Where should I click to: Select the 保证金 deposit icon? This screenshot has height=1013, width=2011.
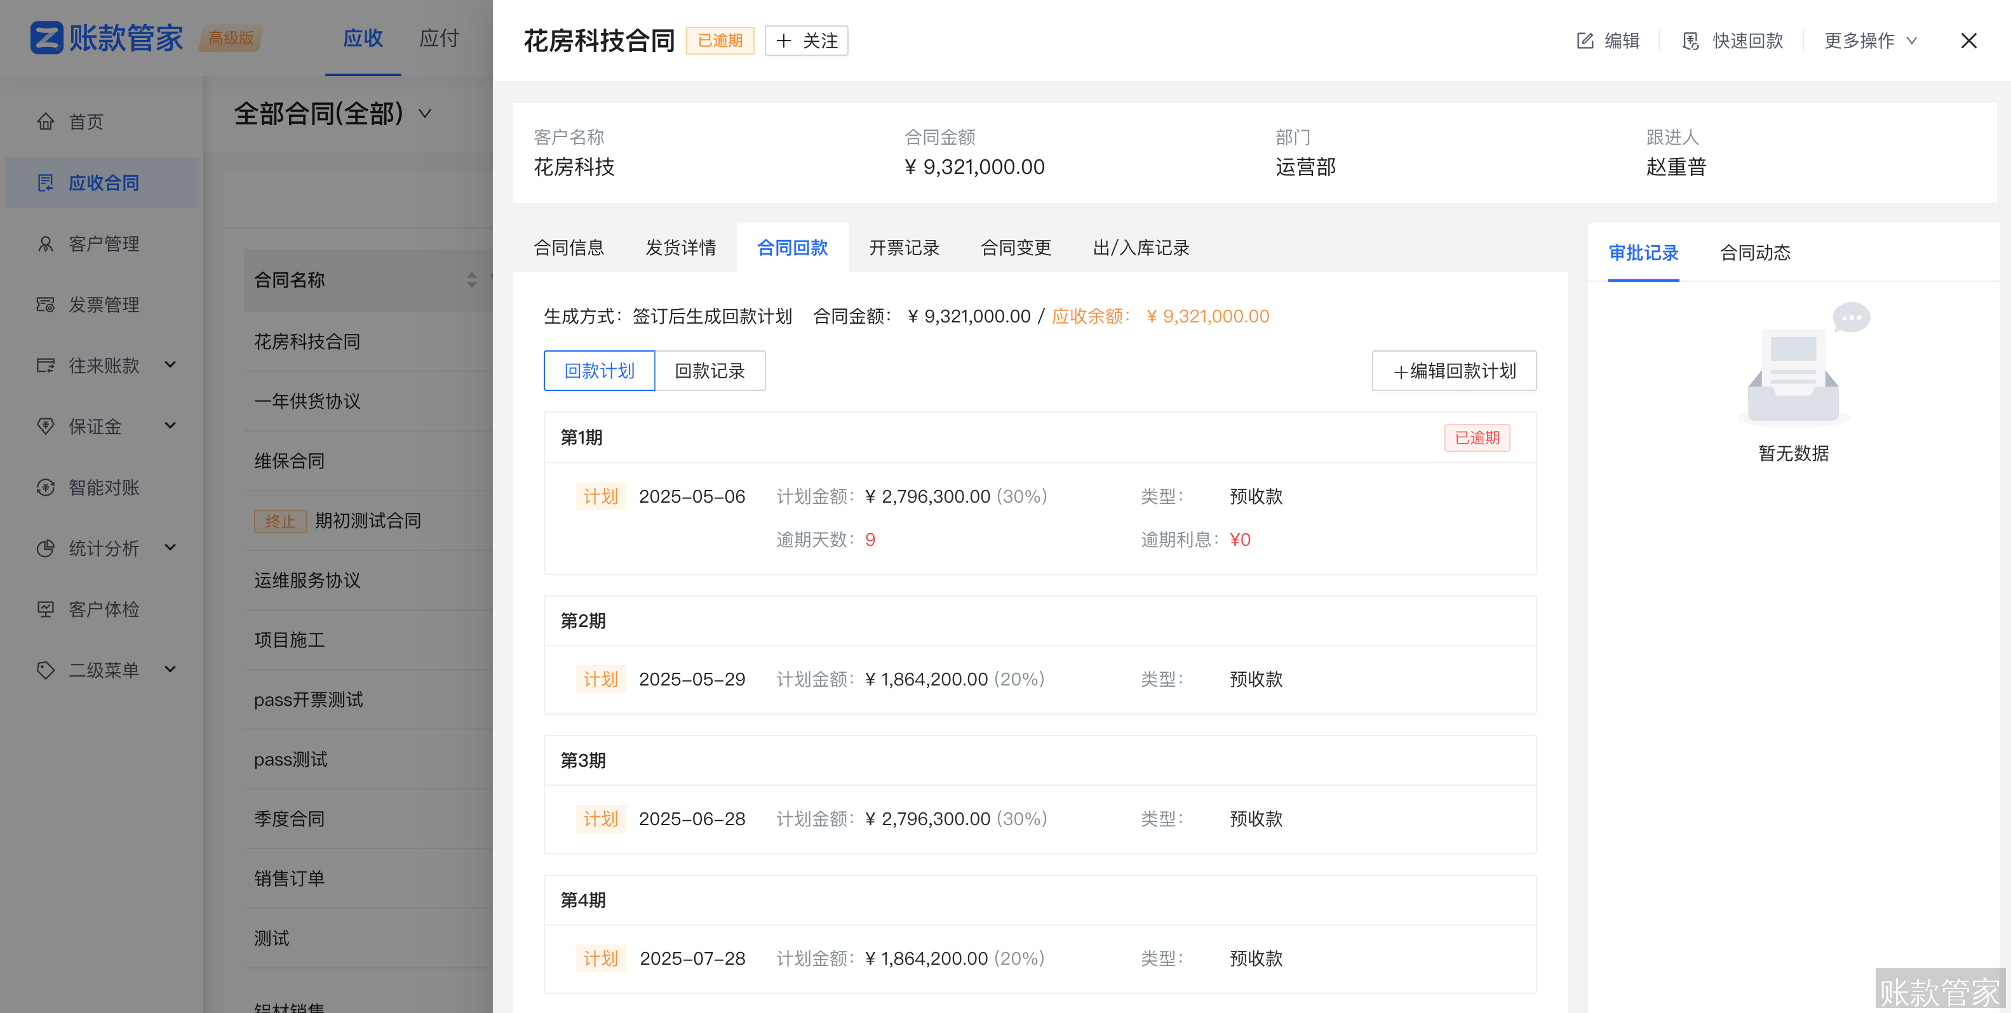pyautogui.click(x=46, y=427)
